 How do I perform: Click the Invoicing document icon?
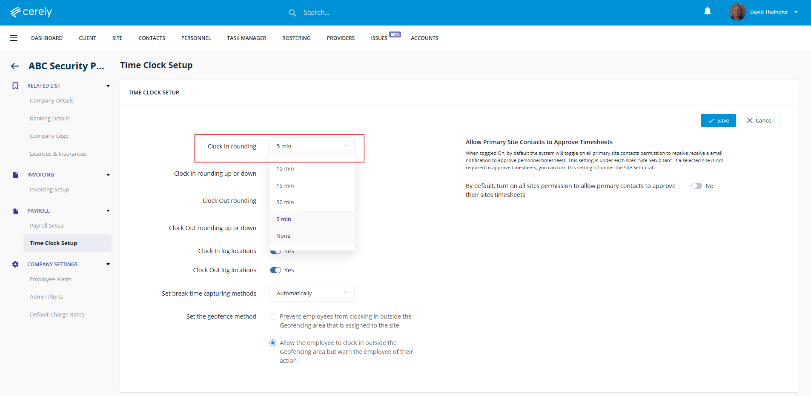pos(15,175)
